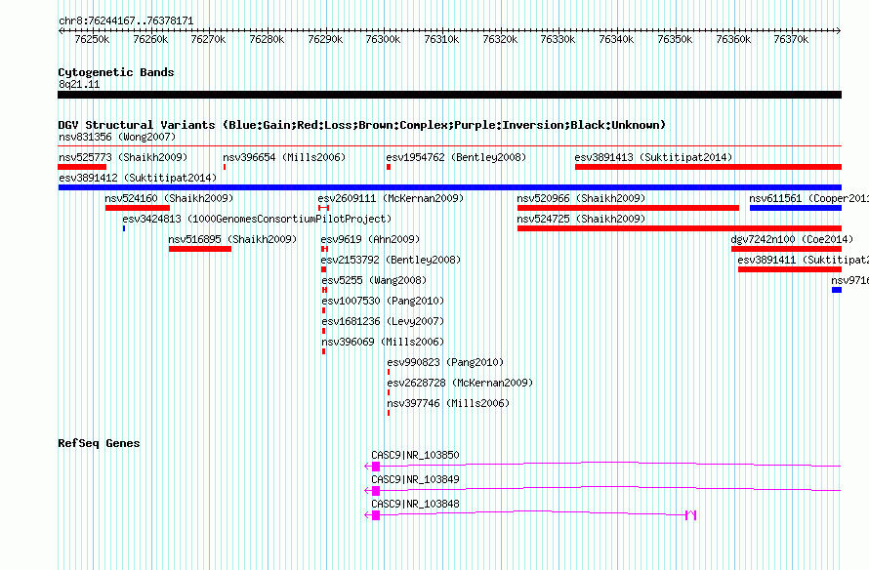
Task: Select the red nsv525773 loss bar
Action: pyautogui.click(x=82, y=167)
